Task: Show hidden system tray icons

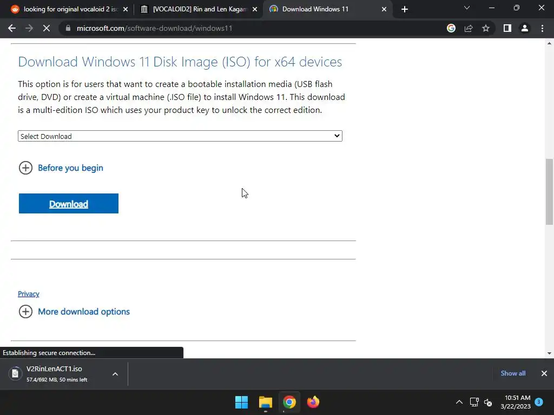Action: click(x=459, y=402)
